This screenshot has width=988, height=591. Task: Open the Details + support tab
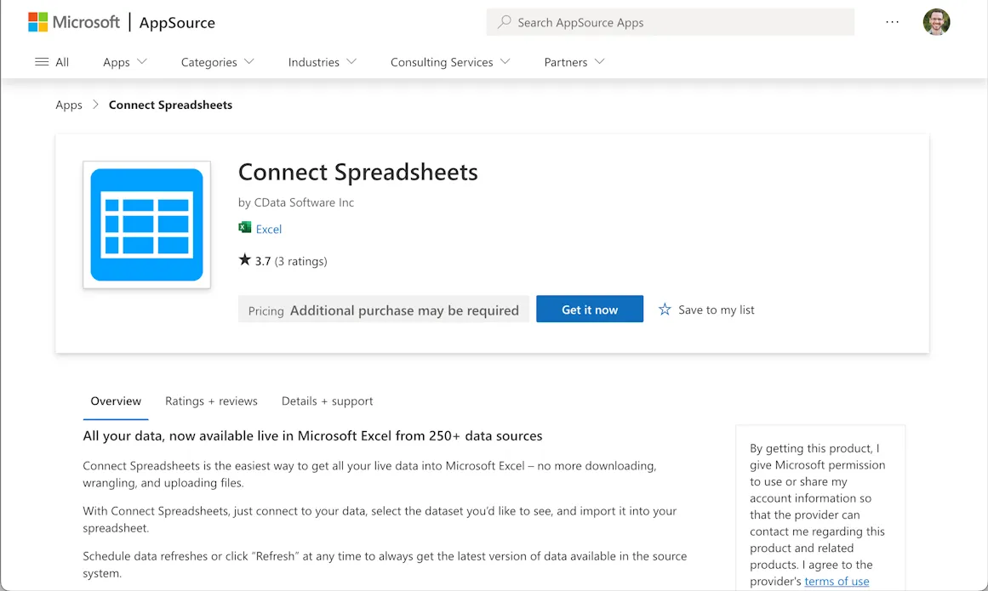[x=327, y=401]
